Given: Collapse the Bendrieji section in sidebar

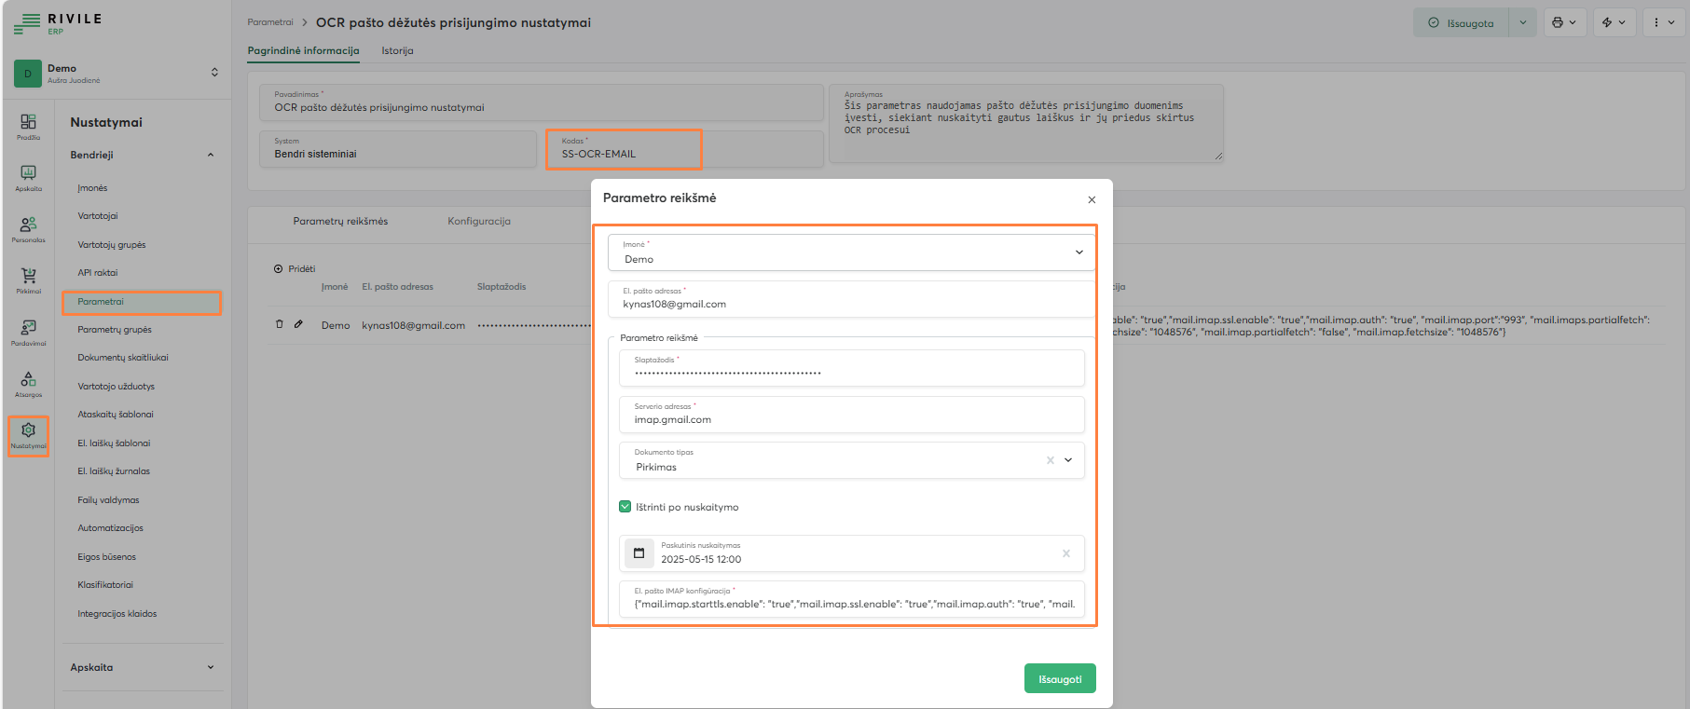Looking at the screenshot, I should coord(211,155).
